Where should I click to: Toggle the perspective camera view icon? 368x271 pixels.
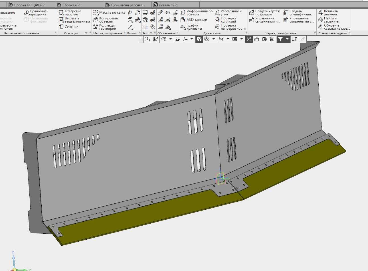[235, 39]
